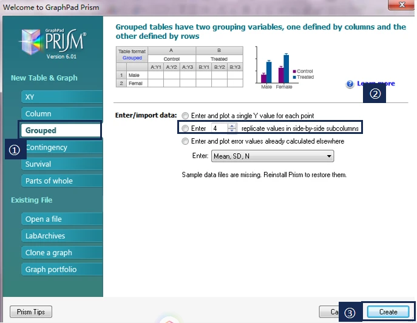This screenshot has width=417, height=323.
Task: Open the LabArchives option
Action: (x=62, y=236)
